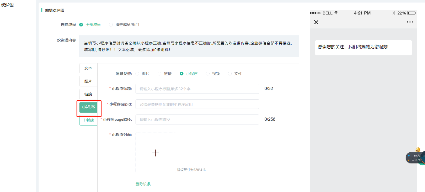Click the +新建 button

[88, 120]
